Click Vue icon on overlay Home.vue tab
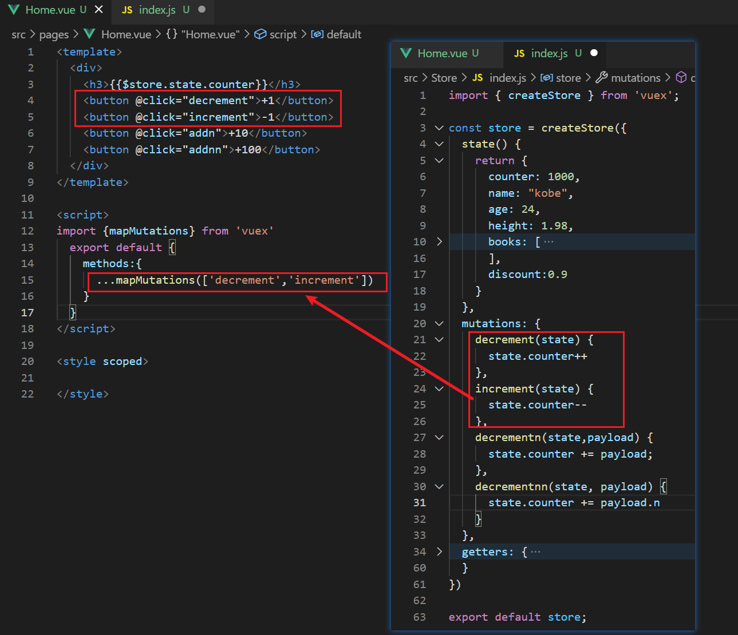Viewport: 738px width, 635px height. pyautogui.click(x=406, y=53)
